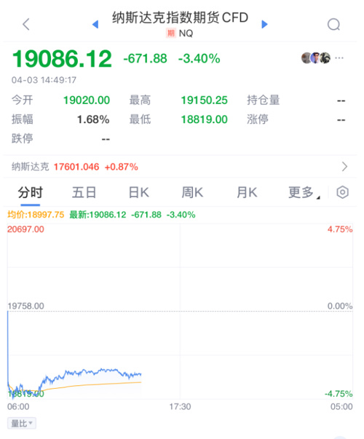Open search with the magnifier icon
The width and height of the screenshot is (364, 439).
[333, 24]
